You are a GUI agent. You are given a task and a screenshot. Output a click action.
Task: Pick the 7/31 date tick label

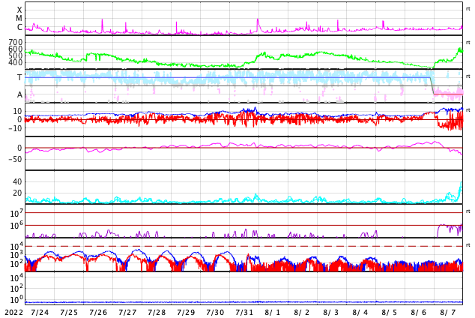(244, 313)
